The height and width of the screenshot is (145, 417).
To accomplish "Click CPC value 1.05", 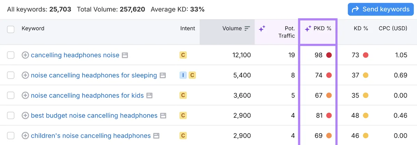I will pyautogui.click(x=401, y=55).
